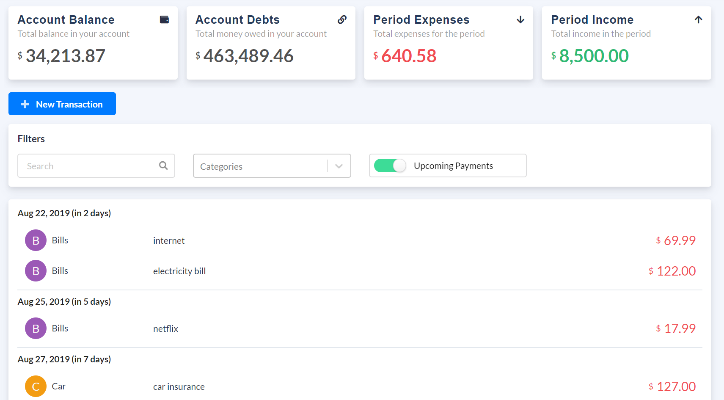The image size is (724, 400).
Task: Click the up arrow icon on Period Income
Action: coord(698,19)
